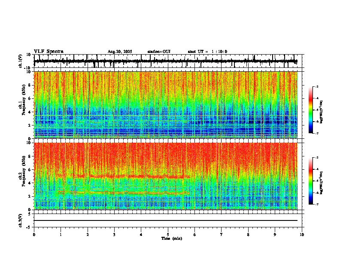Click time axis tick label "10"
The height and width of the screenshot is (263, 340).
[302, 235]
